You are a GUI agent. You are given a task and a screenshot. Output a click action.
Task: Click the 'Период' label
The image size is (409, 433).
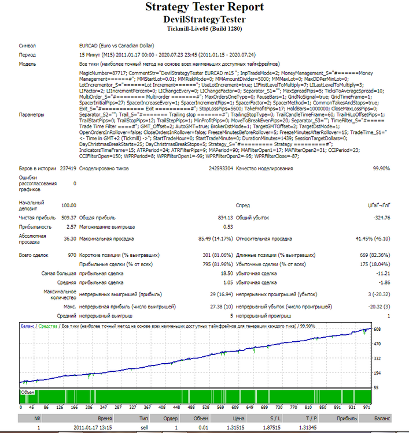(27, 55)
